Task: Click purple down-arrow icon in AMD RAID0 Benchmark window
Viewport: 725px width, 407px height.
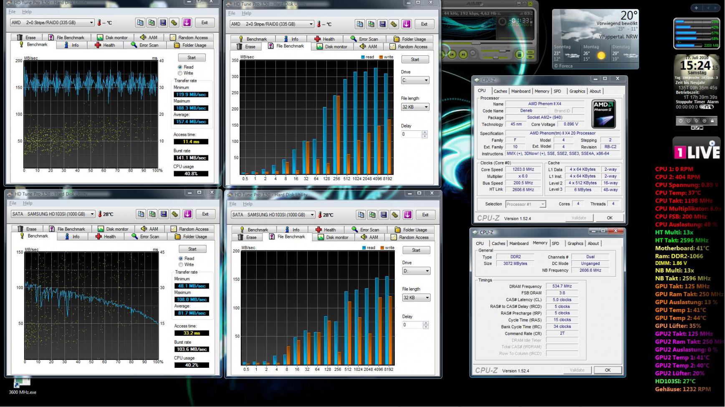Action: (x=187, y=22)
